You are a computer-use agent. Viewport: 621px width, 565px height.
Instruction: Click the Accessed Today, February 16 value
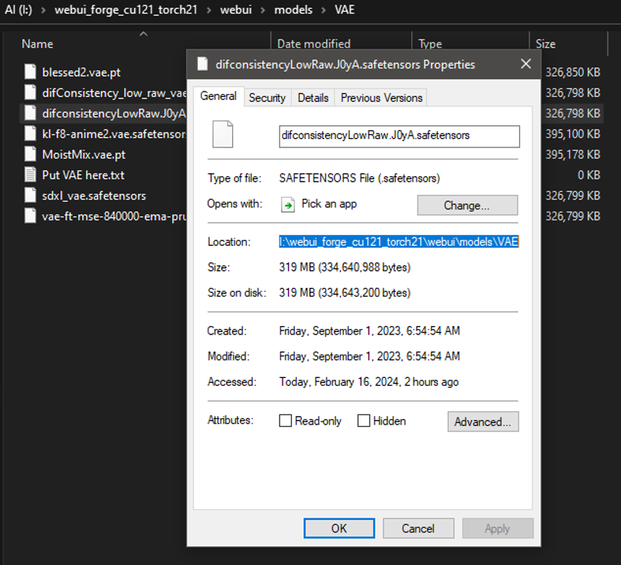[x=369, y=382]
